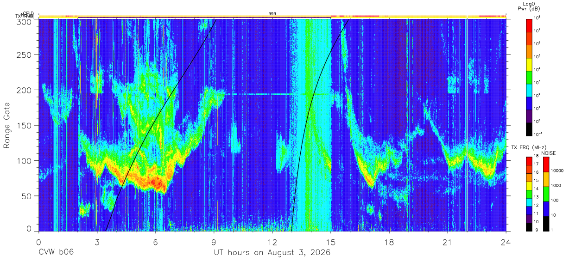This screenshot has height=262, width=569.
Task: Click the 'NOISE' legend title above color bar
Action: (x=549, y=153)
